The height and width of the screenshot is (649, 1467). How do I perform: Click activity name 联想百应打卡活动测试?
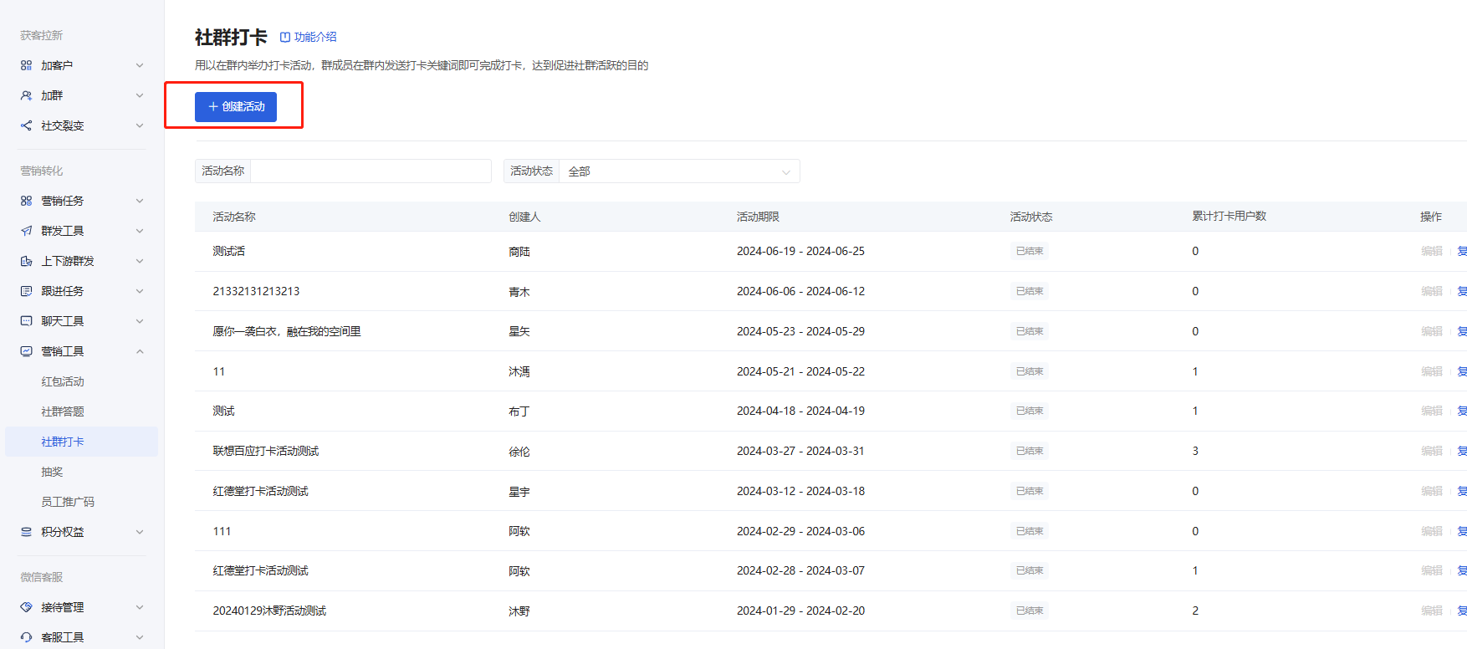pyautogui.click(x=266, y=451)
